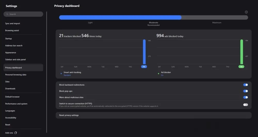This screenshot has height=137, width=258.
Task: Open the Standard anti-tracking mode selector
Action: (x=67, y=75)
